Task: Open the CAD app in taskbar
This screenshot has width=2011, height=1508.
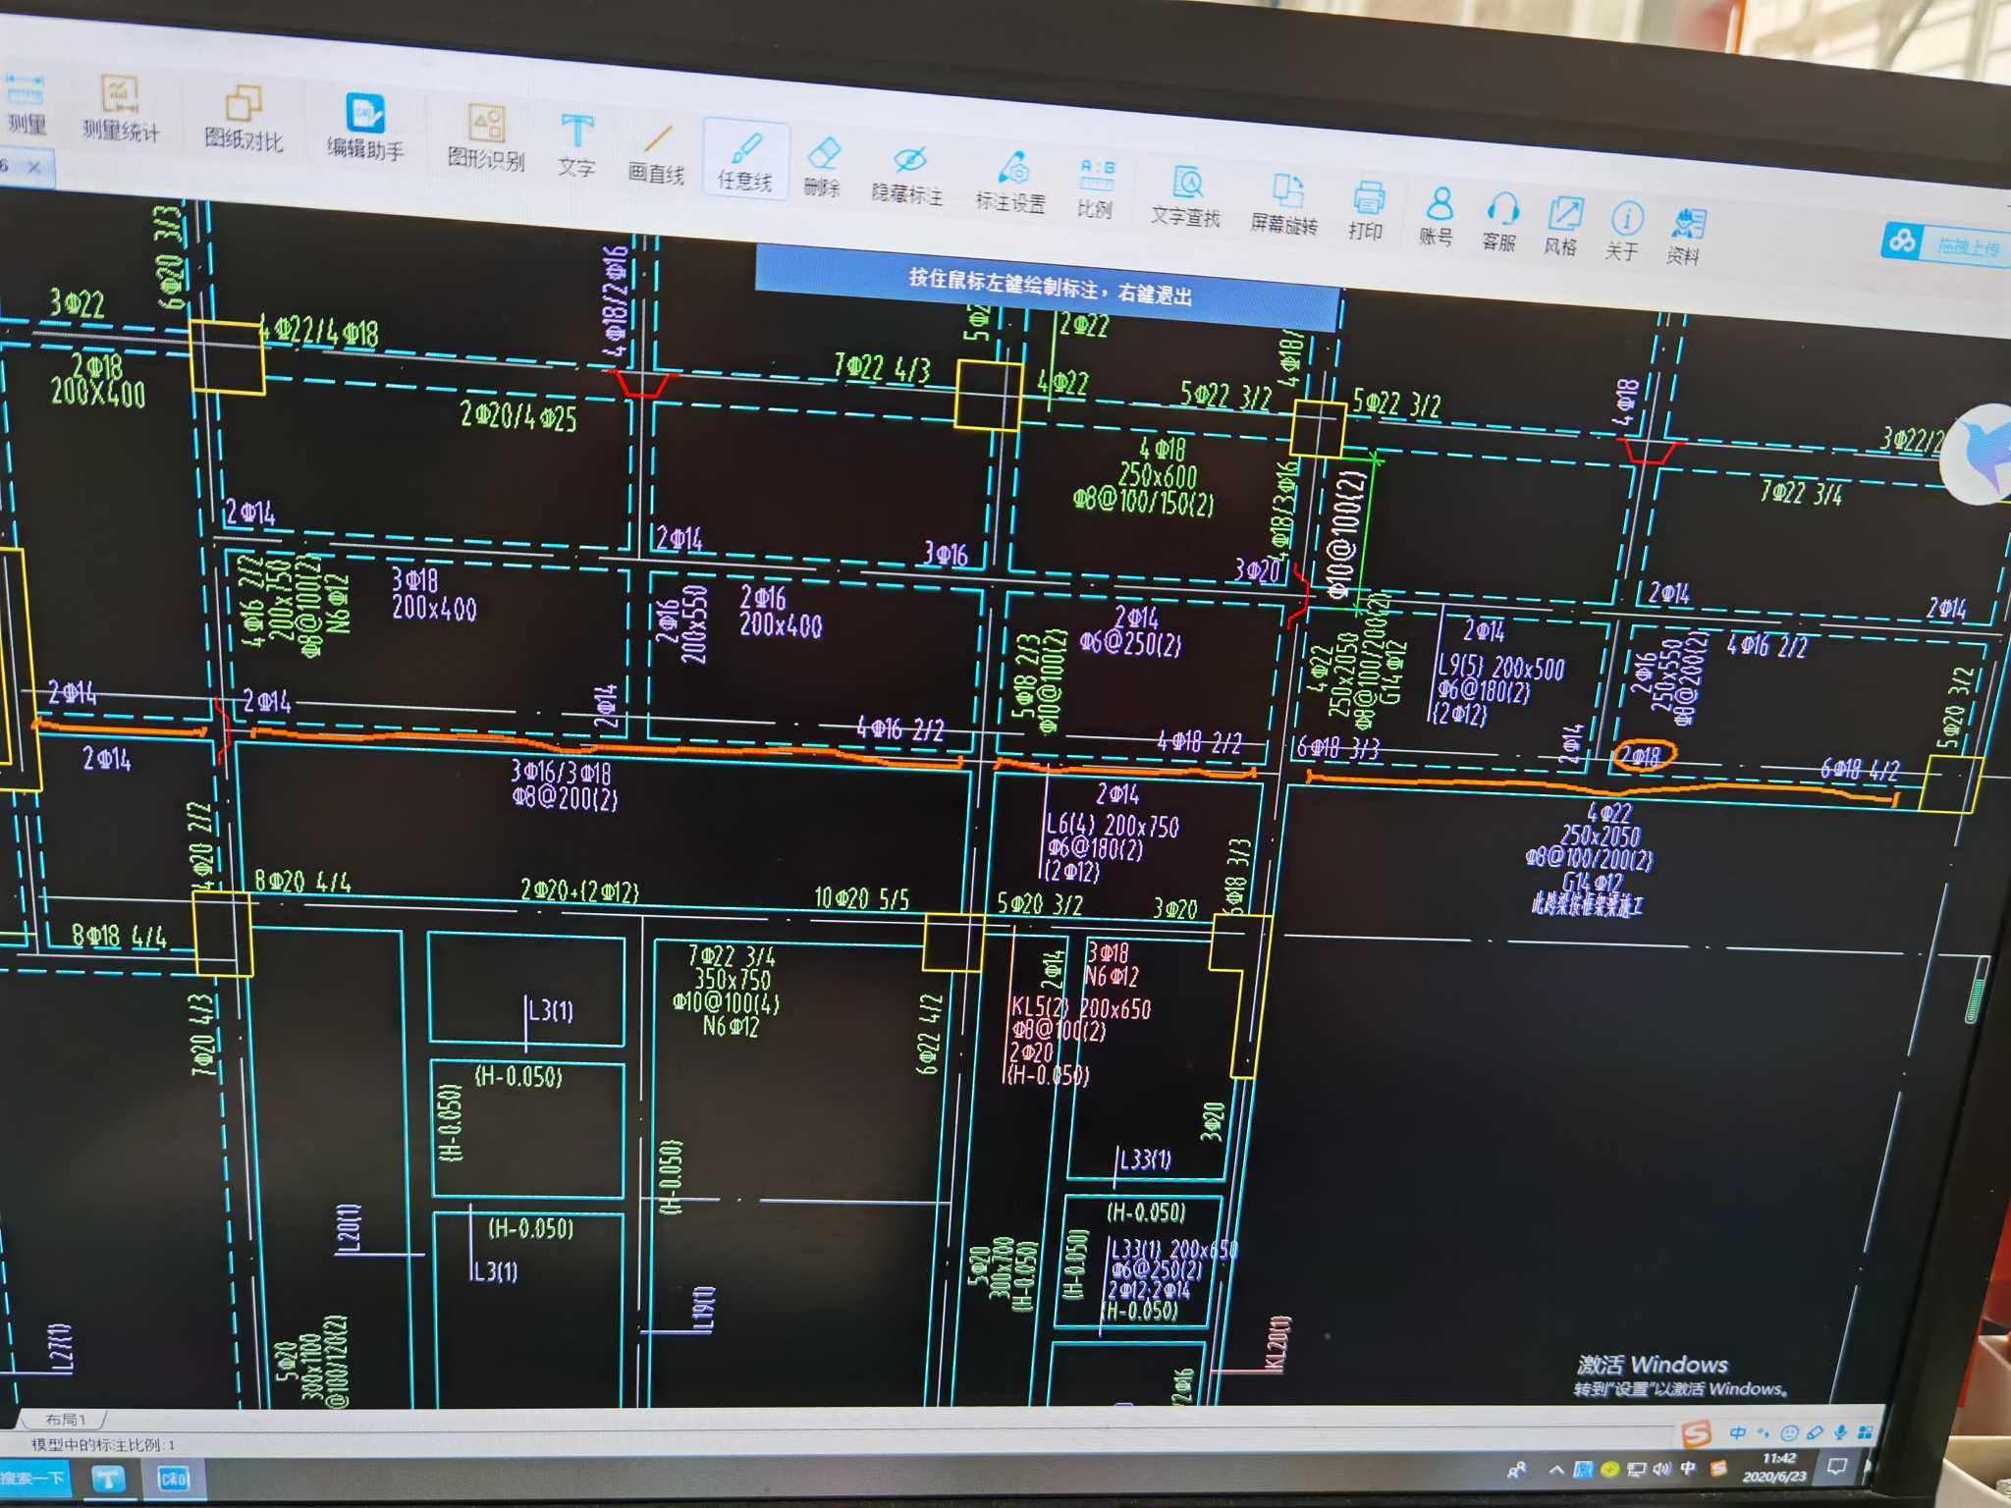Action: 173,1479
